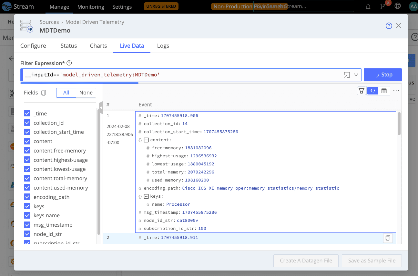Click the help icon in dialog header
Screen dimensions: 418x276
click(x=389, y=26)
